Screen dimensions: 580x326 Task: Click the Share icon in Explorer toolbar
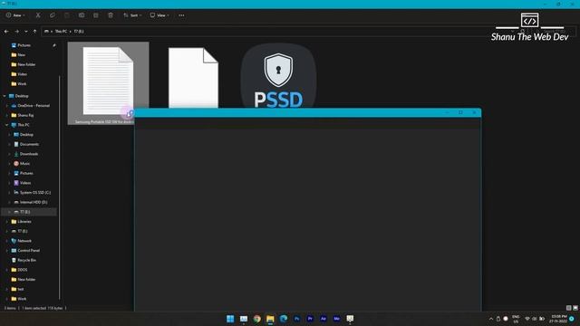(96, 15)
